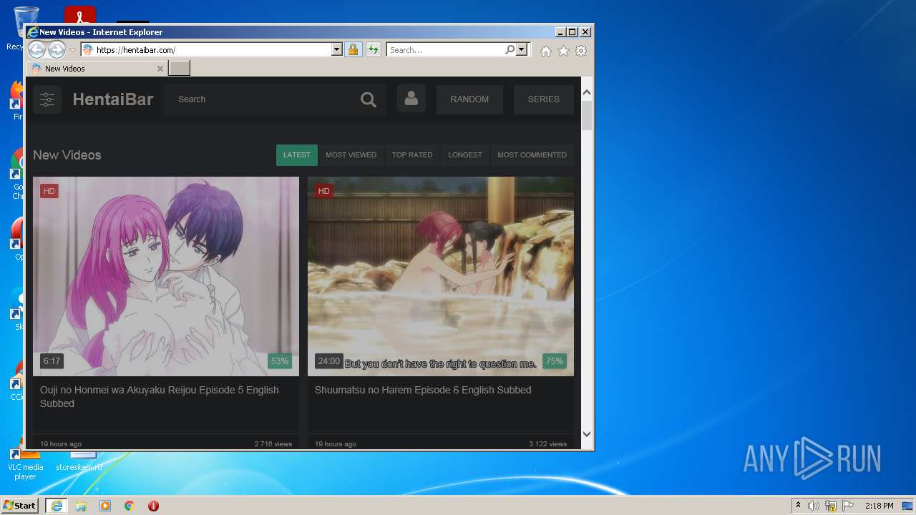Click the Action Center flag icon
Viewport: 916px width, 515px height.
point(848,506)
